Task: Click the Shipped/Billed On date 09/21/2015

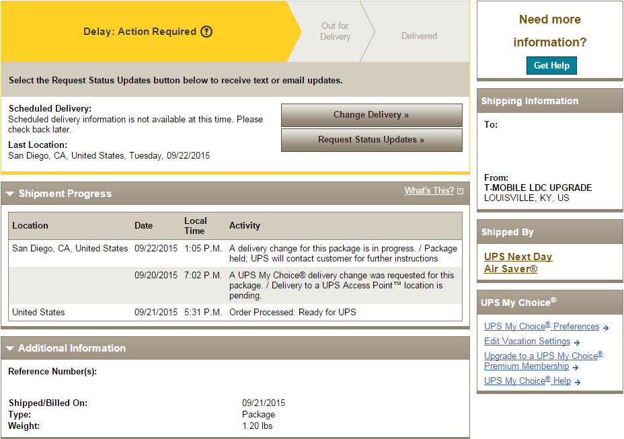Action: [x=264, y=403]
